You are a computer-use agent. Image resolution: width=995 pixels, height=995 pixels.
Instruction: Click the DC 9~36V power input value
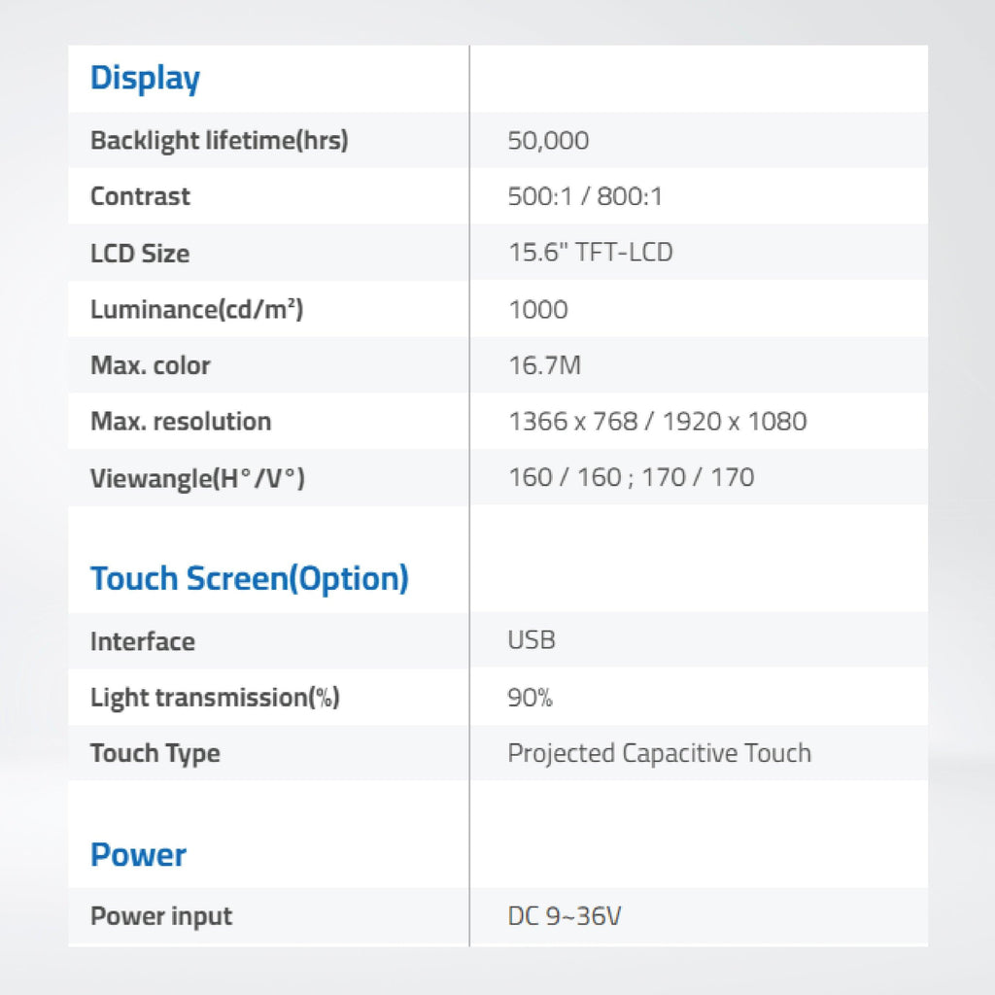click(x=565, y=915)
